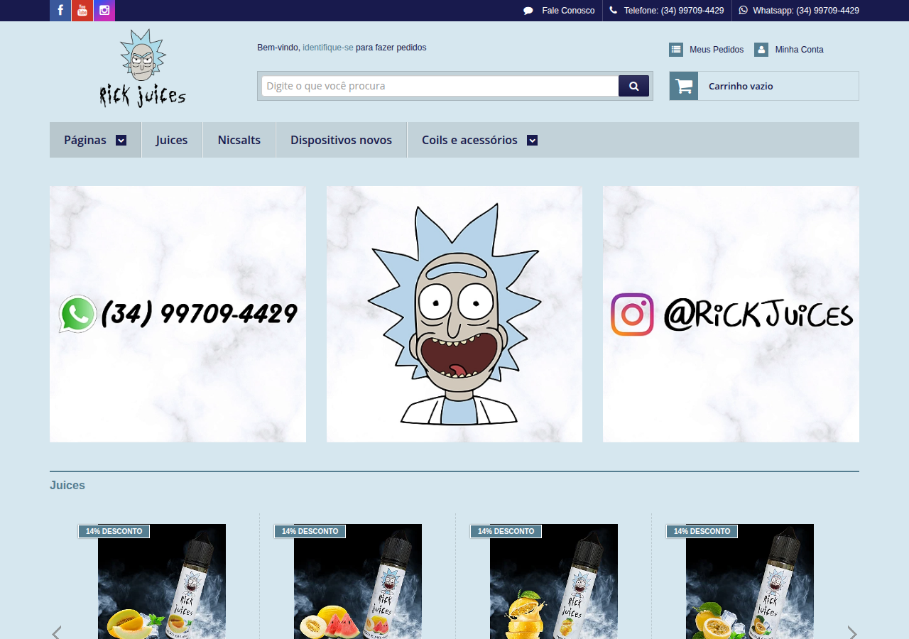
Task: Click the Telefone: (34) 99709-4429 link
Action: coord(674,11)
